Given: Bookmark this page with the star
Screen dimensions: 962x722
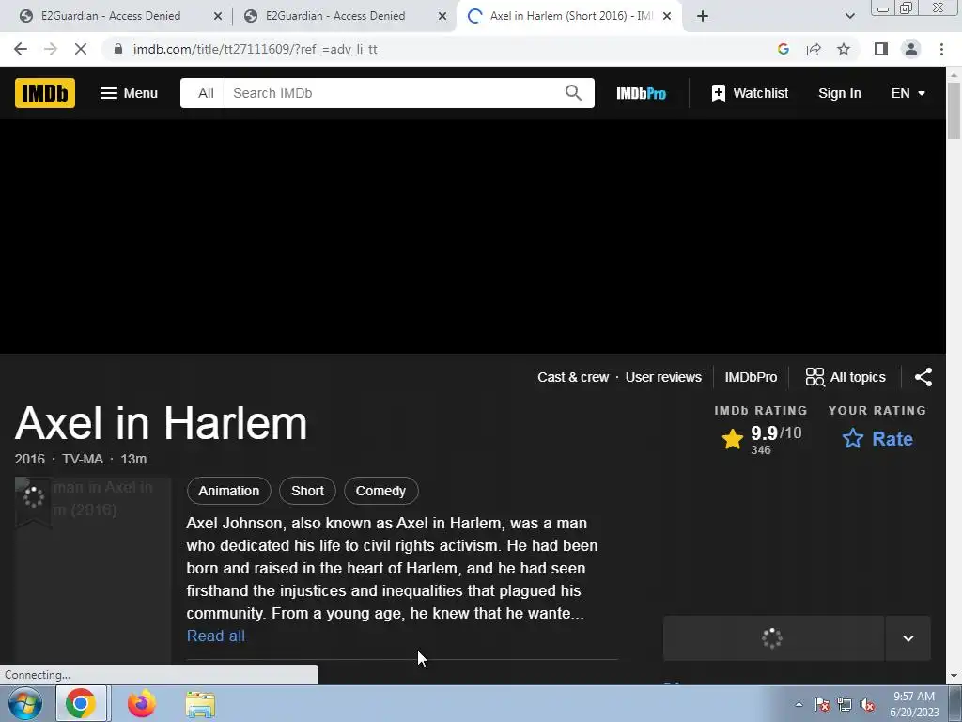Looking at the screenshot, I should click(x=844, y=49).
